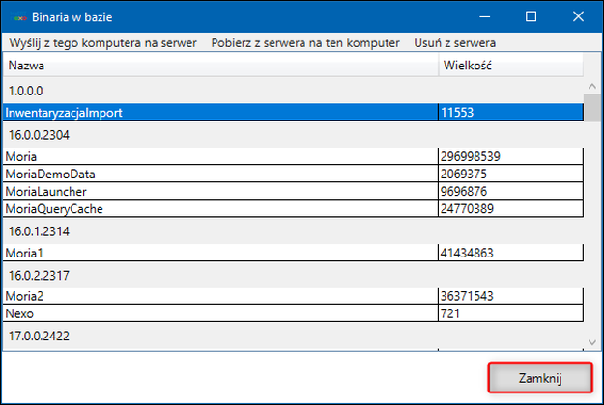Click group header 1.0.0.0
This screenshot has height=405, width=604.
point(293,91)
